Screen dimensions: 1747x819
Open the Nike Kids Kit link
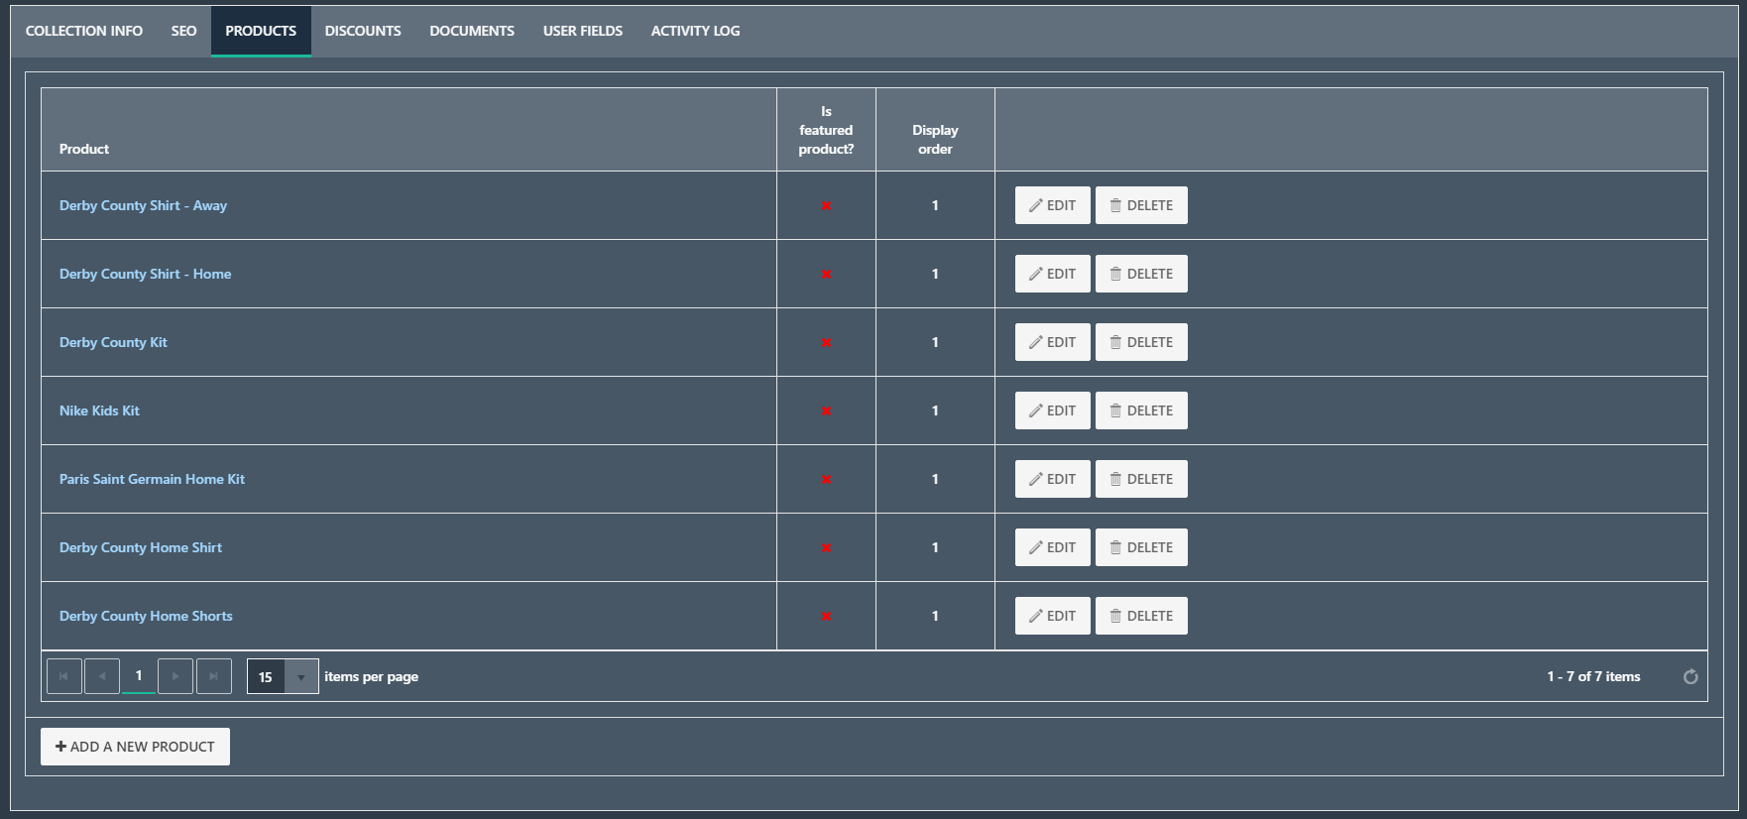[x=99, y=410]
